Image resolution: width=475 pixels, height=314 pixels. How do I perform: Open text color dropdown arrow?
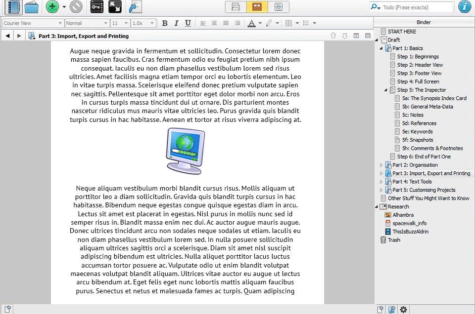(x=260, y=23)
